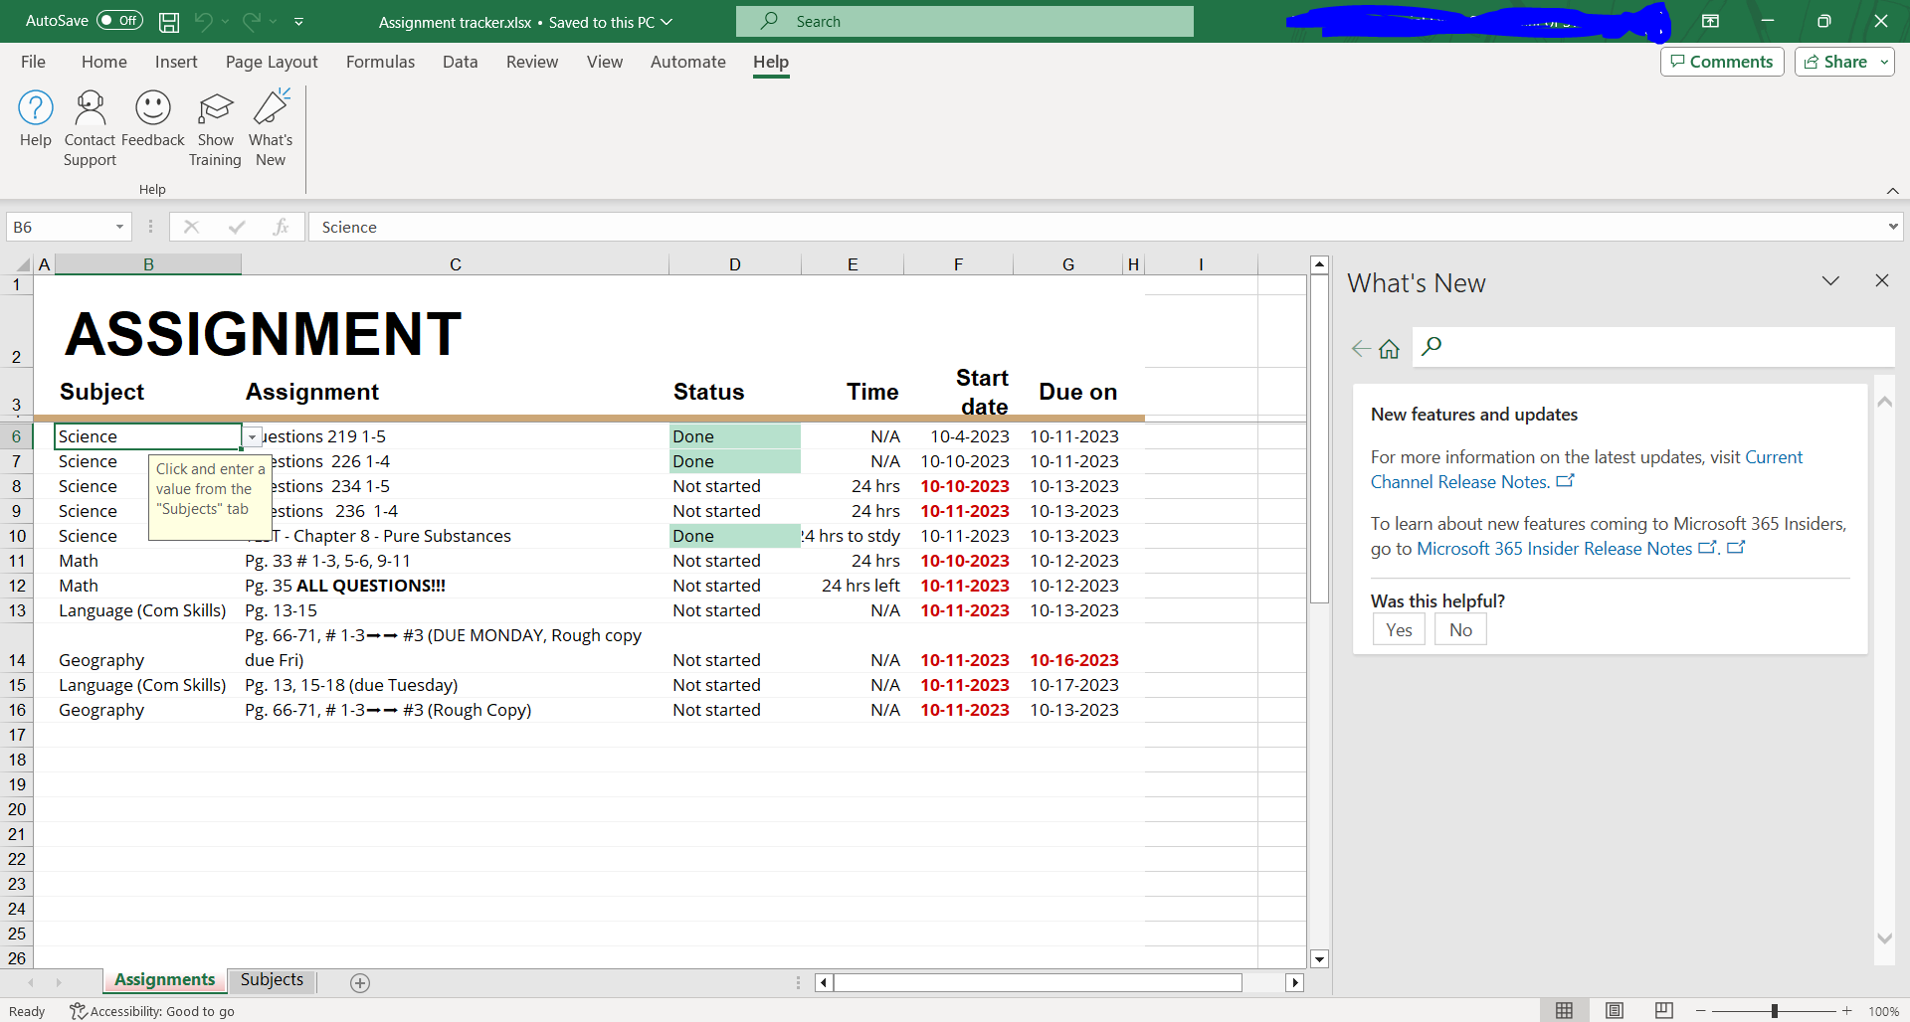The image size is (1910, 1022).
Task: Click the Feedback smiley icon
Action: coord(152,107)
